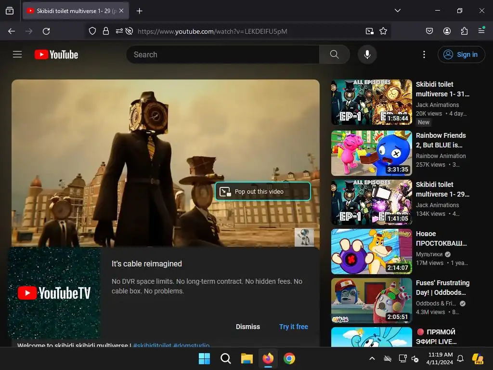Open the #skibiditoilet hashtag link

coord(152,345)
